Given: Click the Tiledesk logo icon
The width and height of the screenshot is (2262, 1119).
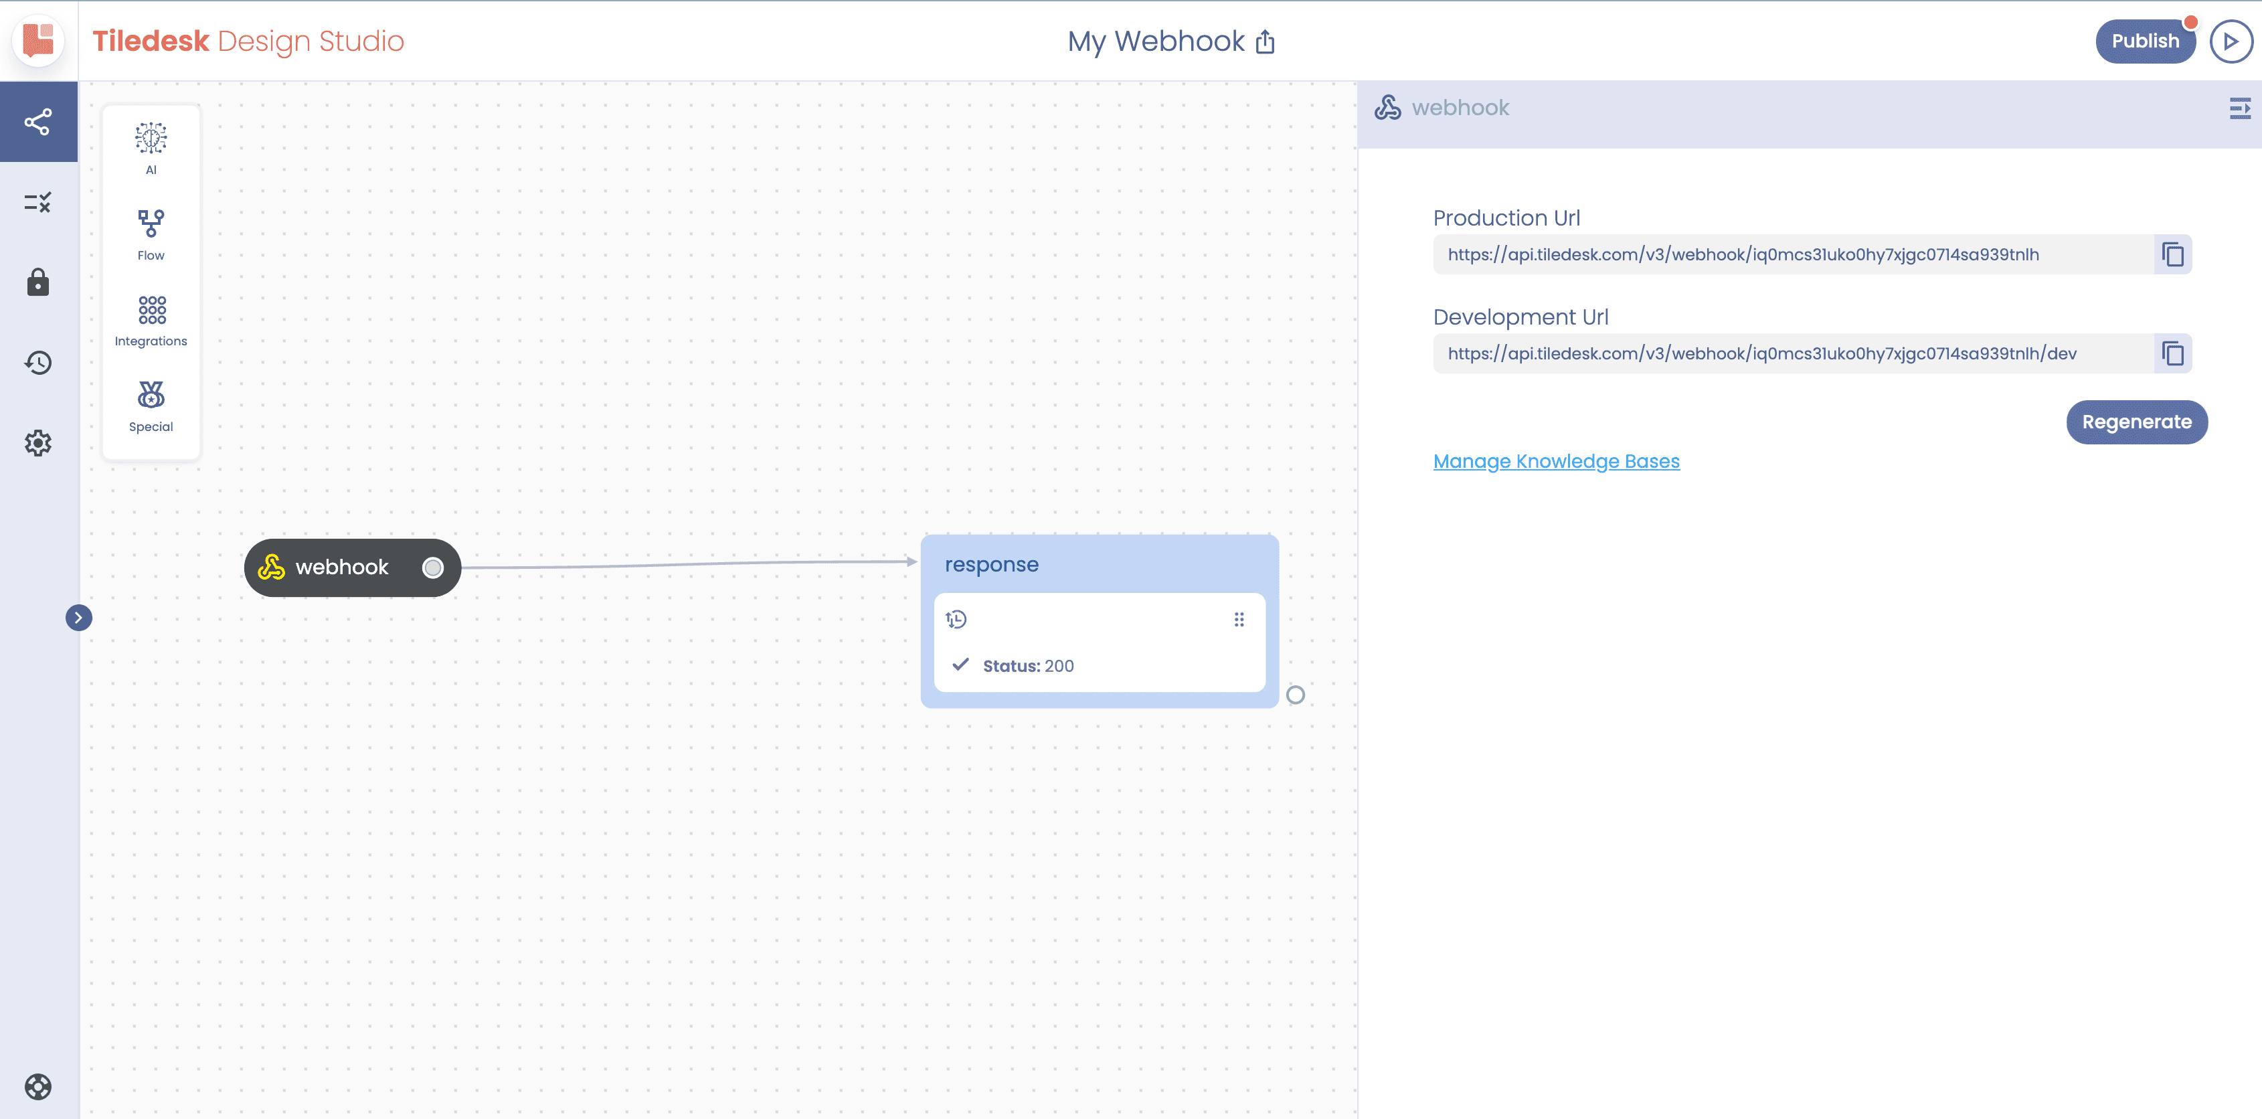Looking at the screenshot, I should 39,40.
